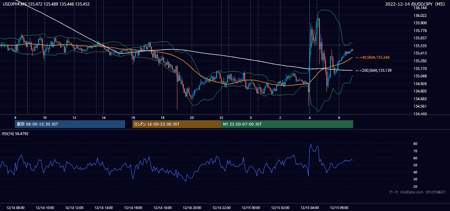
Task: Click the 12/14 08:00 bottom time label
Action: [x=15, y=208]
